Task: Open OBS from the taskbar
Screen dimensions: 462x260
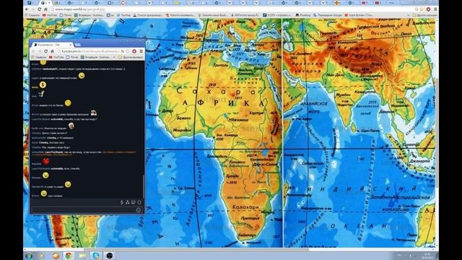Action: 110,256
